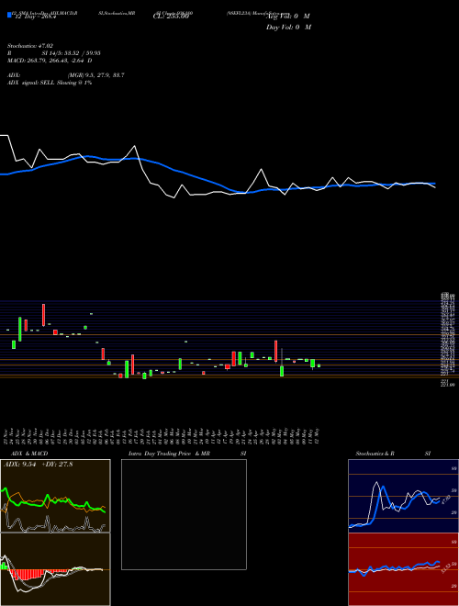Open the ADX & MACD panel title
Viewport: 459px width, 606px height.
click(x=29, y=454)
